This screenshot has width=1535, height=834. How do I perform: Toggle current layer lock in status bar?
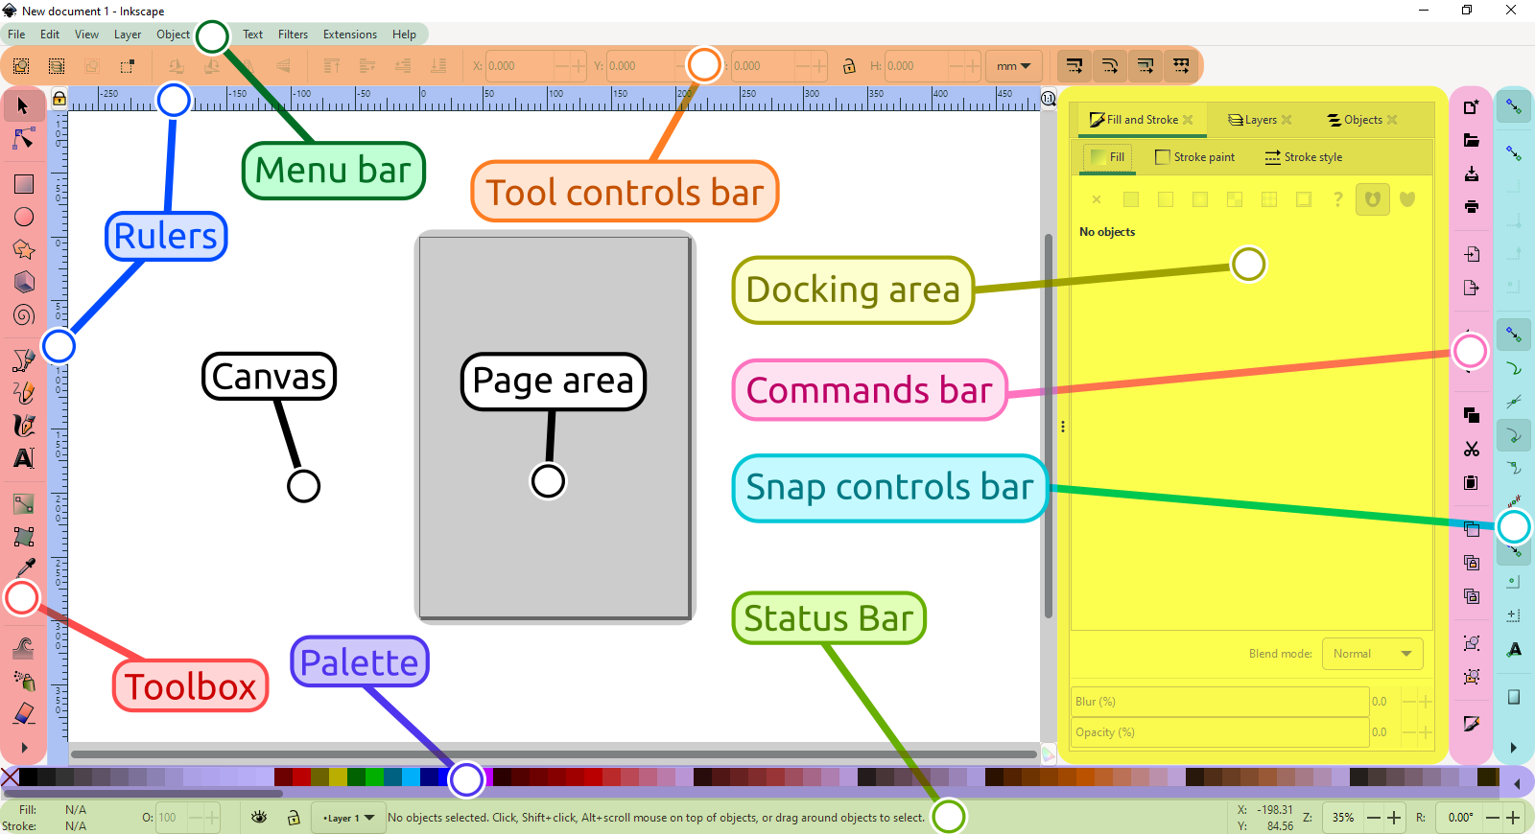(x=294, y=818)
